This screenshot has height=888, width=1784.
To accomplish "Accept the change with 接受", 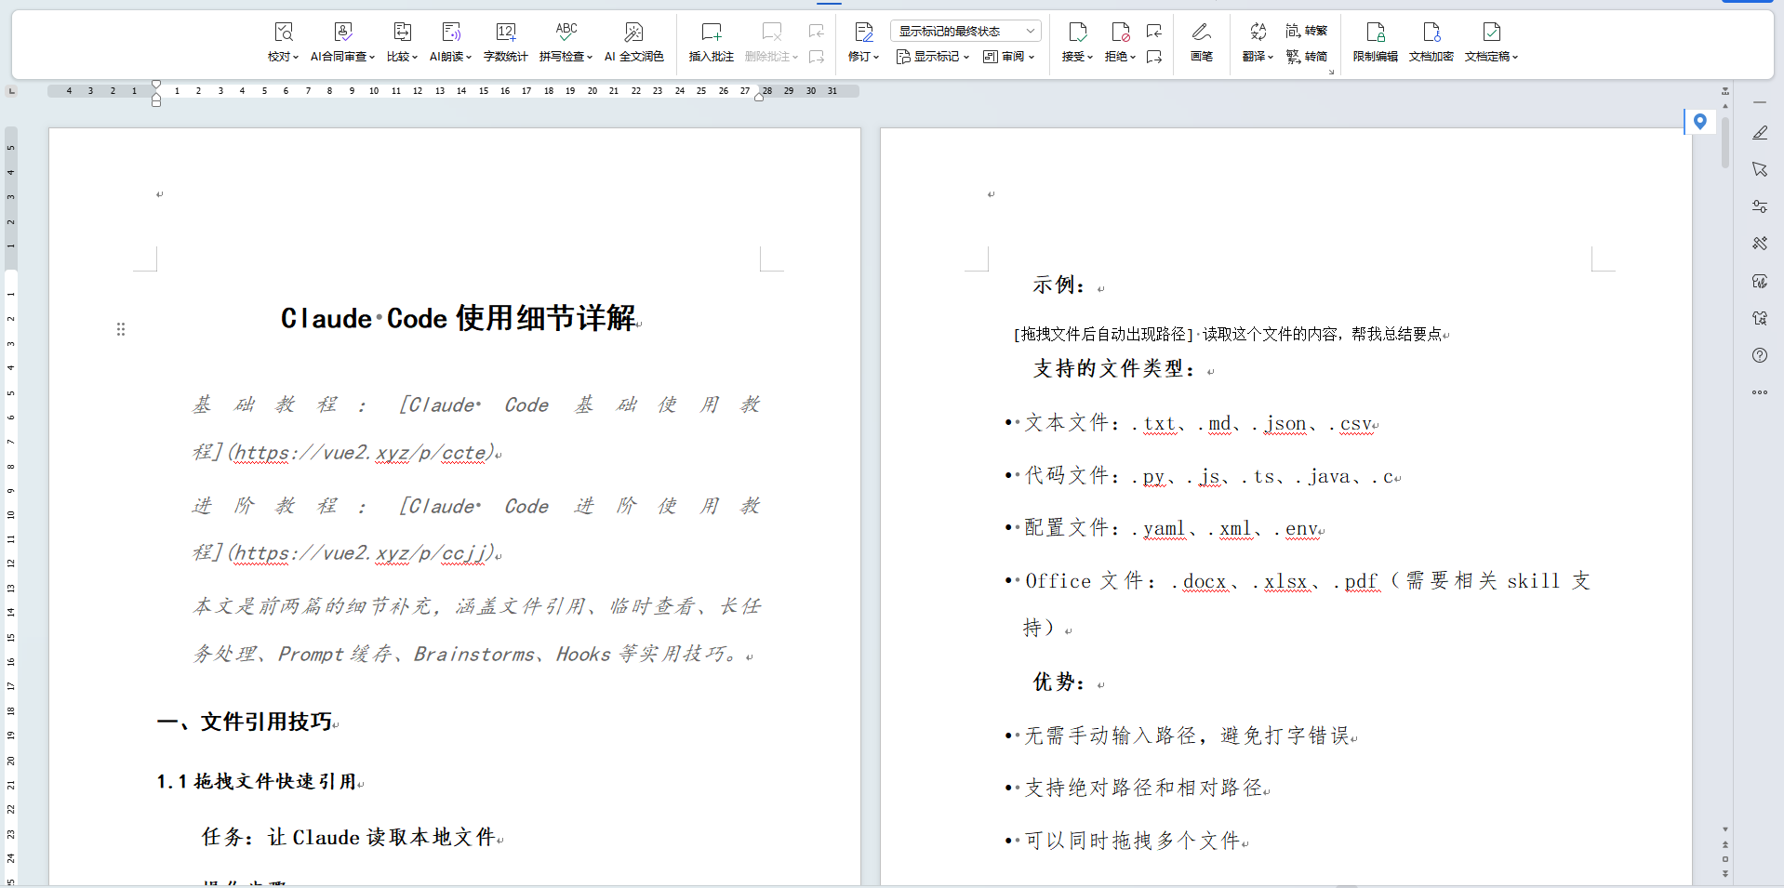I will (1077, 43).
